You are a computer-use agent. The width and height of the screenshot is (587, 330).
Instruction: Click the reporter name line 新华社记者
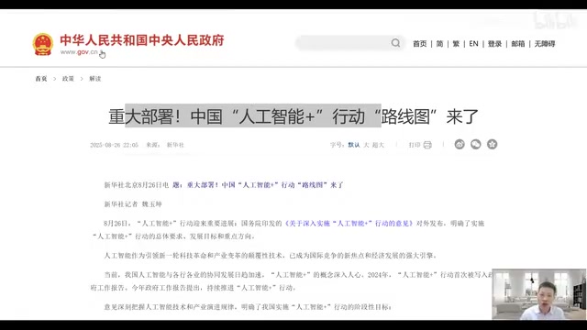(x=133, y=204)
